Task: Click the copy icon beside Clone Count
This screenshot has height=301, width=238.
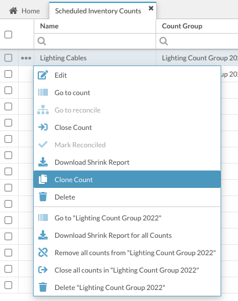Action: 43,179
